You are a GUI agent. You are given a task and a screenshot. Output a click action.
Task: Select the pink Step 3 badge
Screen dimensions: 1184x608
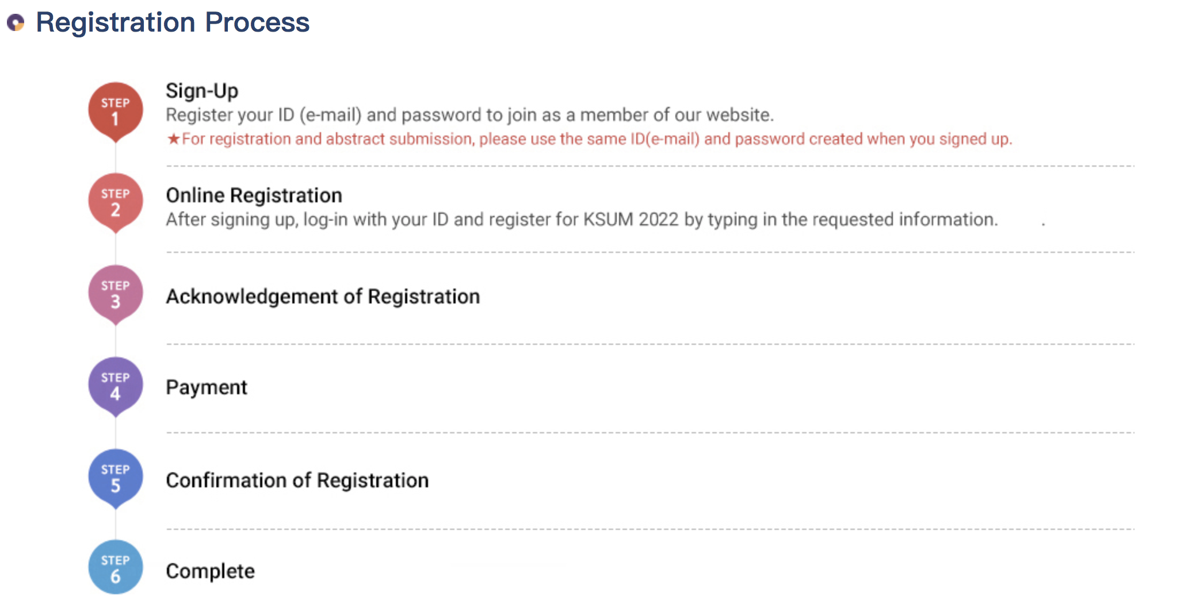point(115,294)
